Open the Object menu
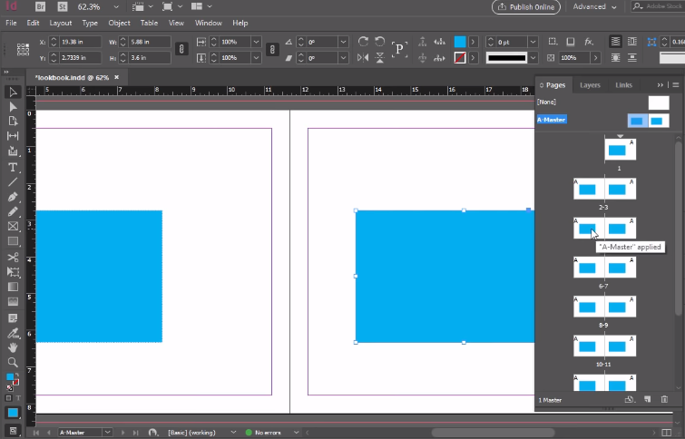The width and height of the screenshot is (685, 439). coord(119,23)
